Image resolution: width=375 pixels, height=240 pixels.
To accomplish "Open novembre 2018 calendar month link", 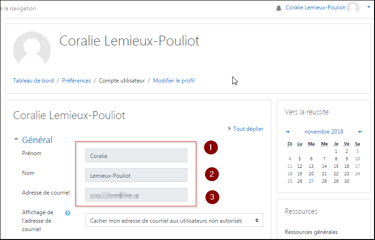I will click(324, 132).
